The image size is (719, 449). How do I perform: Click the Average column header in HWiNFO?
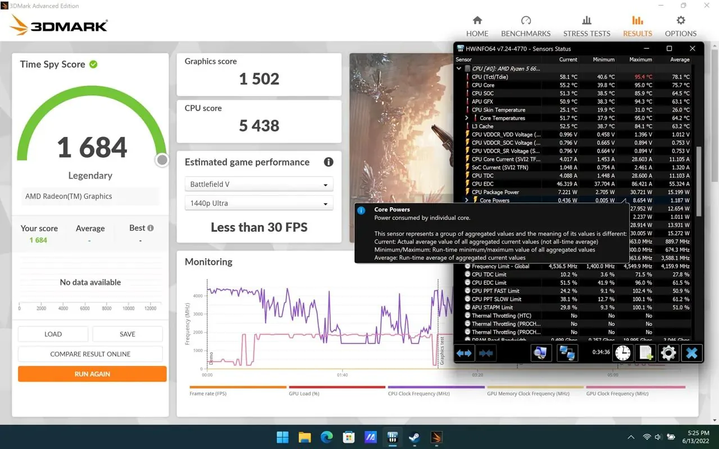pyautogui.click(x=680, y=59)
